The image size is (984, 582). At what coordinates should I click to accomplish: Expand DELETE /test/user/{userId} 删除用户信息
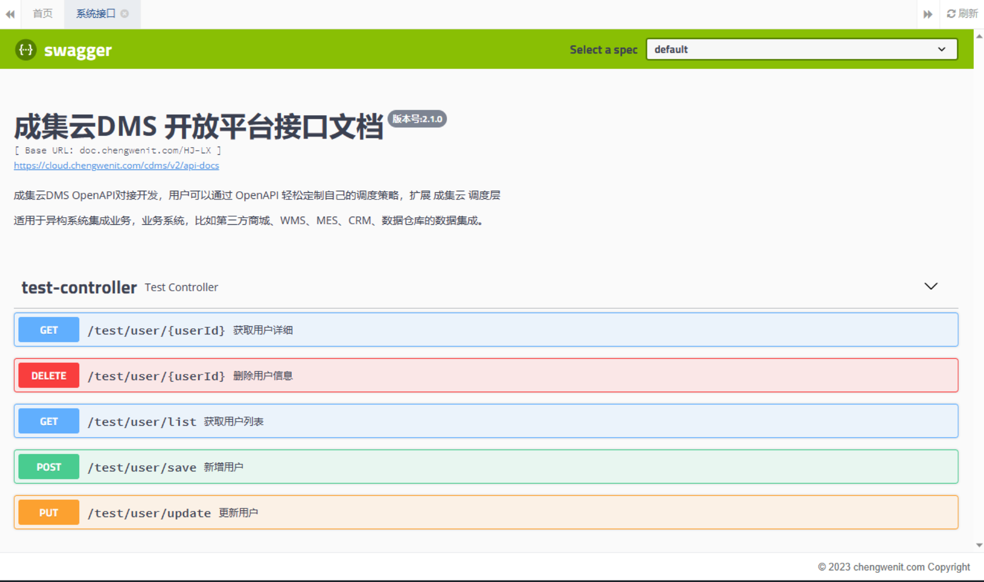click(x=486, y=375)
